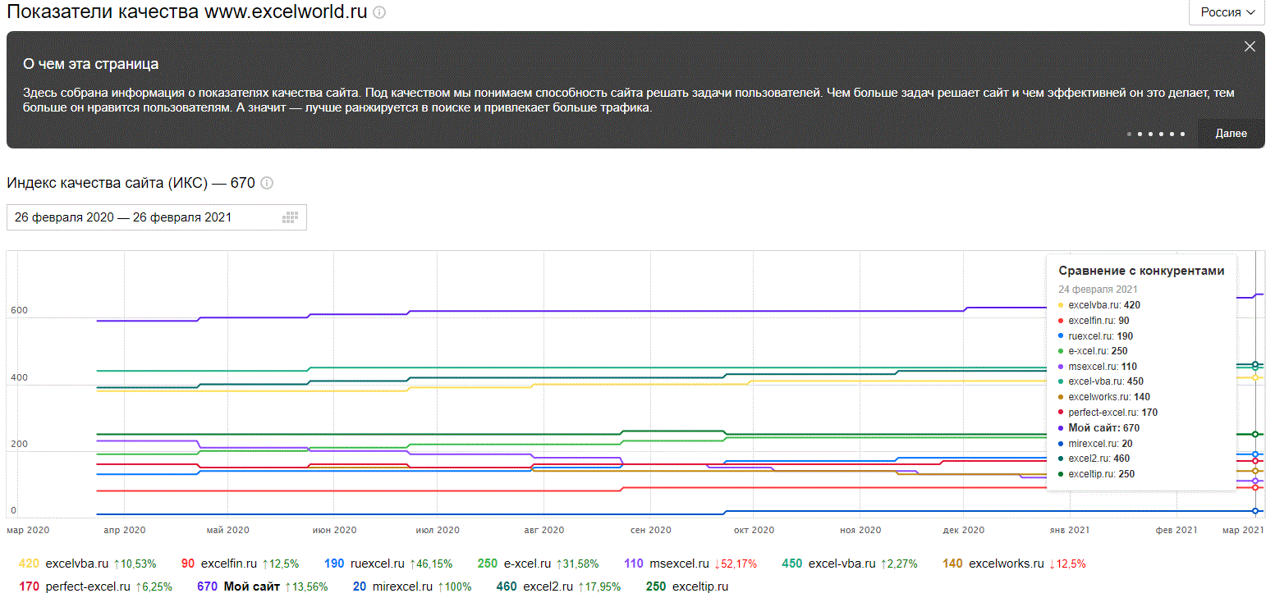The width and height of the screenshot is (1275, 607).
Task: Toggle msexcel.ru series in chart legend
Action: pyautogui.click(x=690, y=564)
